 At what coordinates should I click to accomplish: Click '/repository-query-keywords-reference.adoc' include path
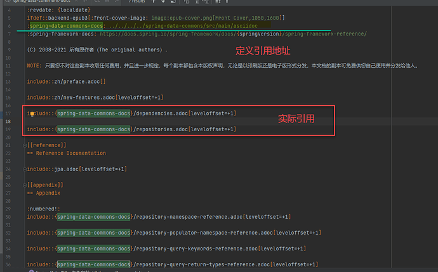click(x=196, y=249)
